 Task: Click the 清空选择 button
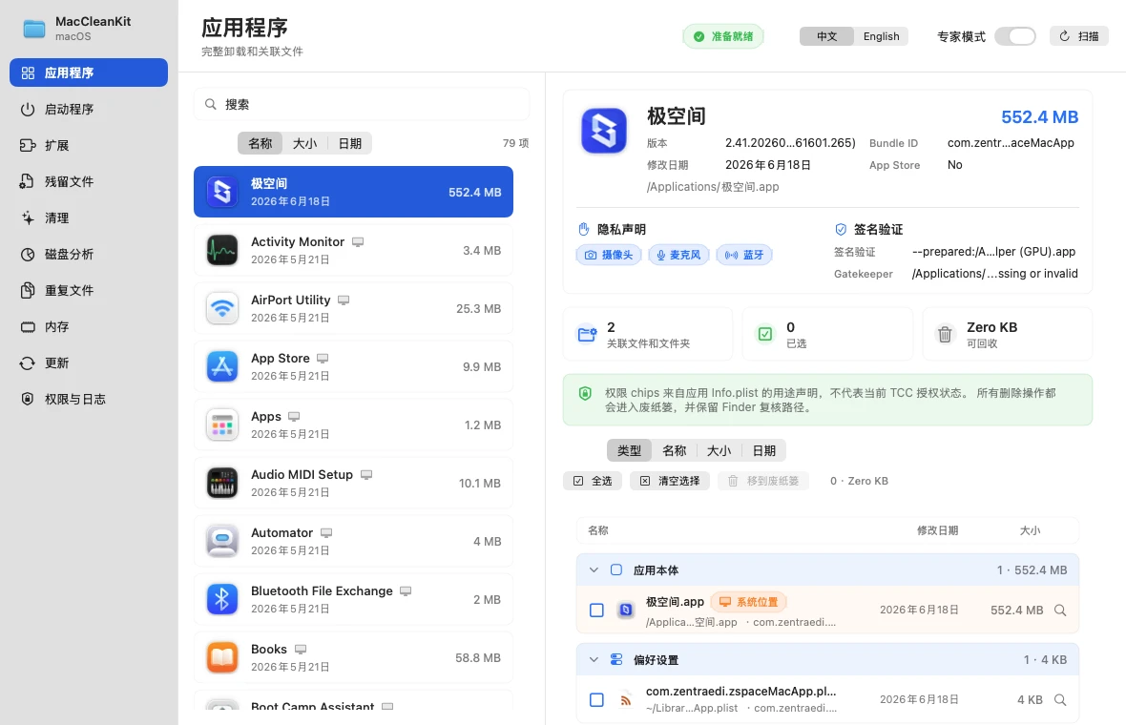[670, 481]
